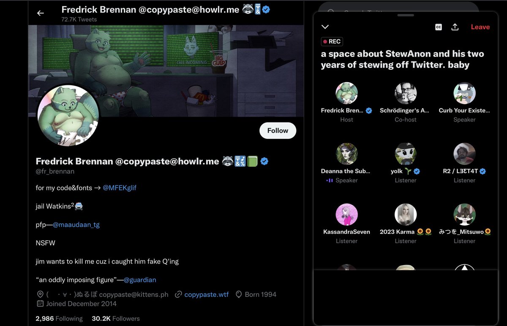
Task: Toggle closed captions in the Space
Action: (439, 27)
